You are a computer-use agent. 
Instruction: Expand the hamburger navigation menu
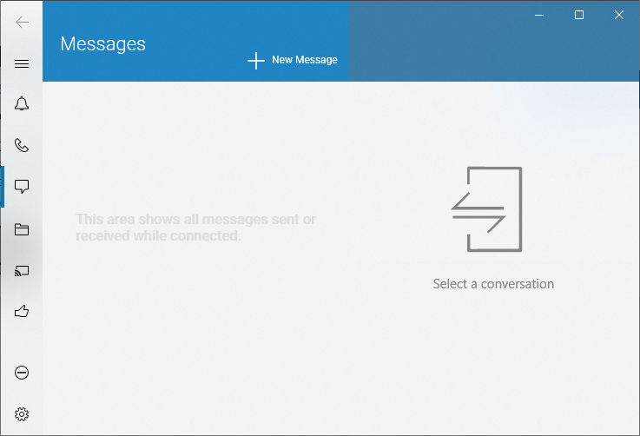[x=22, y=63]
